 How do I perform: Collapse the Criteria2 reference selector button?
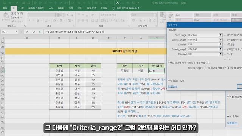tap(220, 54)
